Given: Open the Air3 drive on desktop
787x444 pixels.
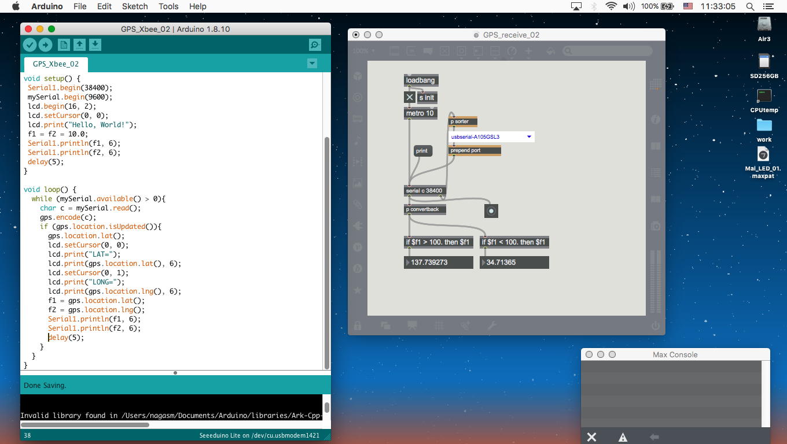Looking at the screenshot, I should (764, 27).
